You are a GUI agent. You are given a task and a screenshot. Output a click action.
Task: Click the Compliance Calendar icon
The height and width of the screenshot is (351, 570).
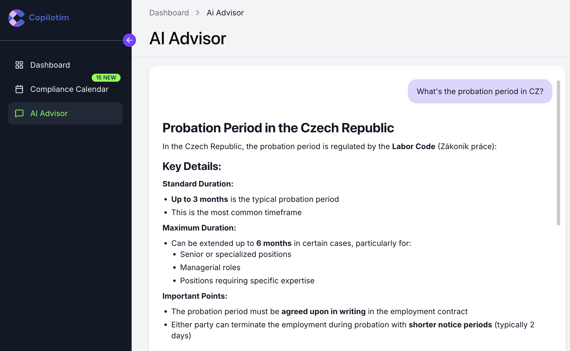(19, 89)
